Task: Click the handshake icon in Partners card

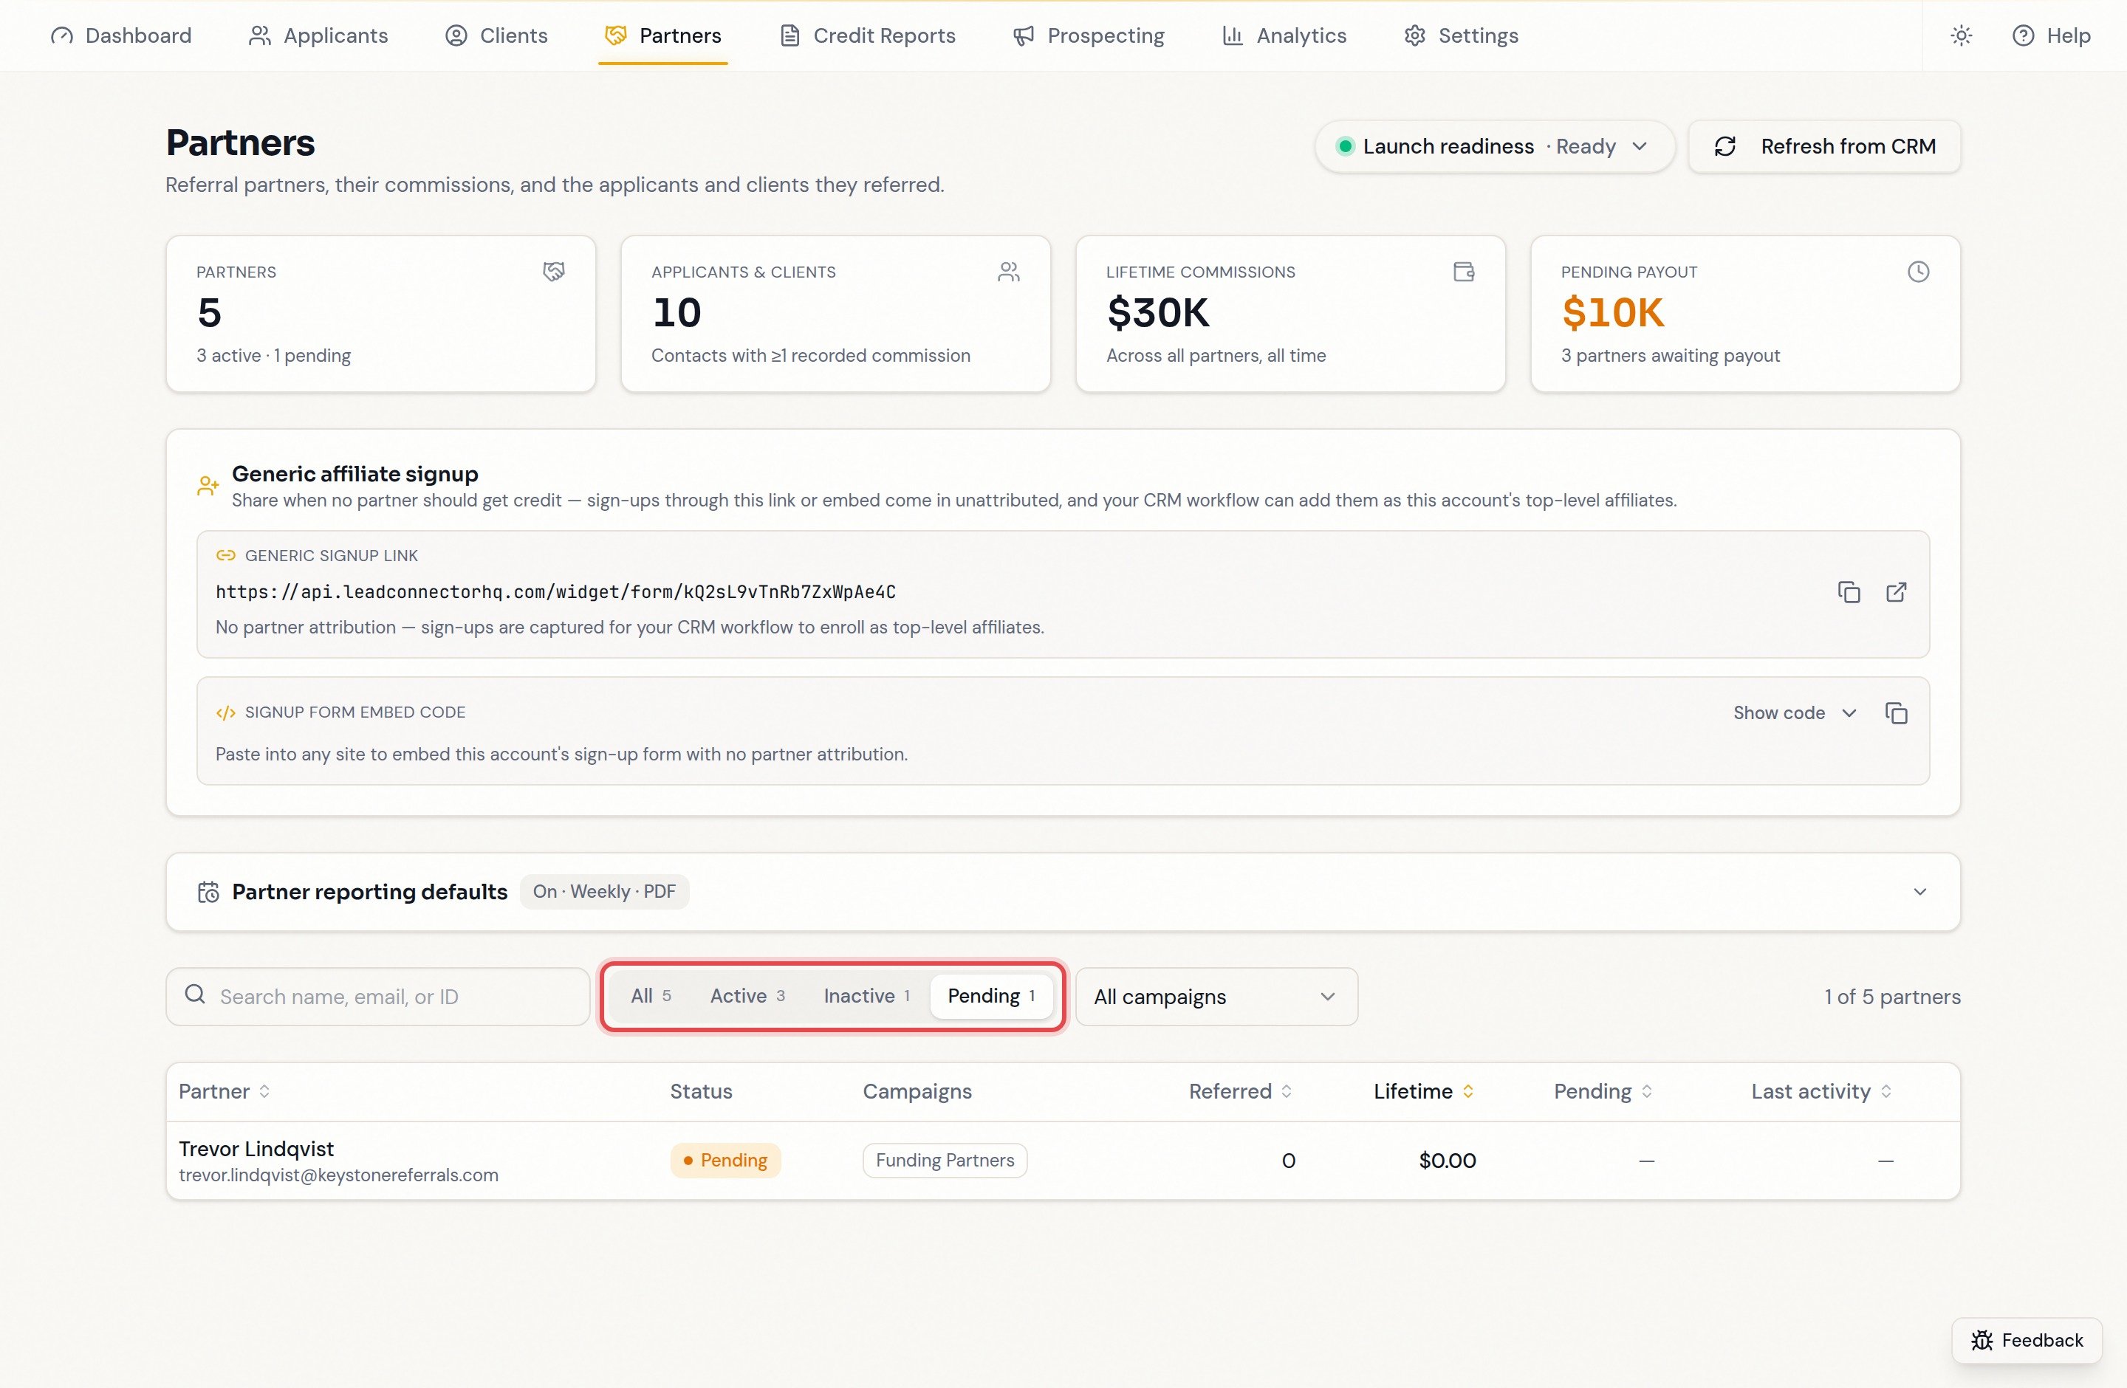Action: pyautogui.click(x=554, y=272)
